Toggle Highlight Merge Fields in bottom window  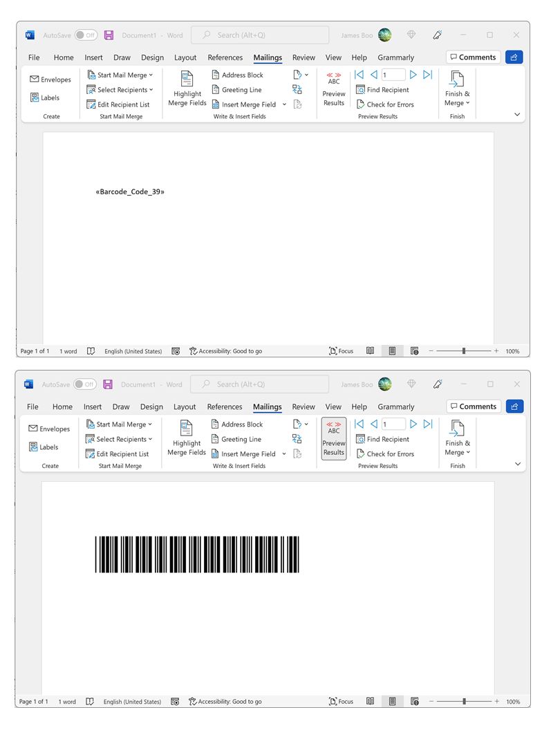(x=186, y=438)
